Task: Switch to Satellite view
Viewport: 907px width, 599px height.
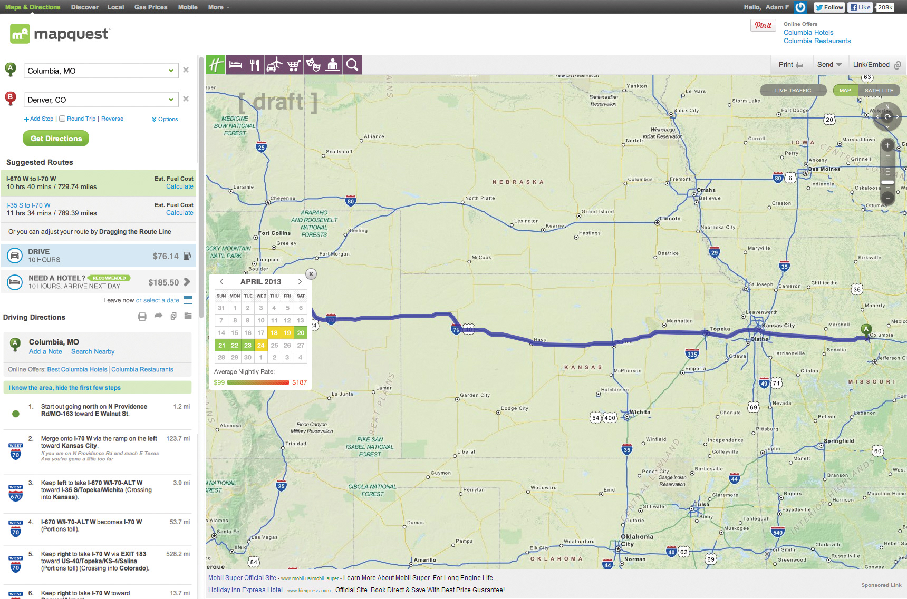Action: [879, 90]
